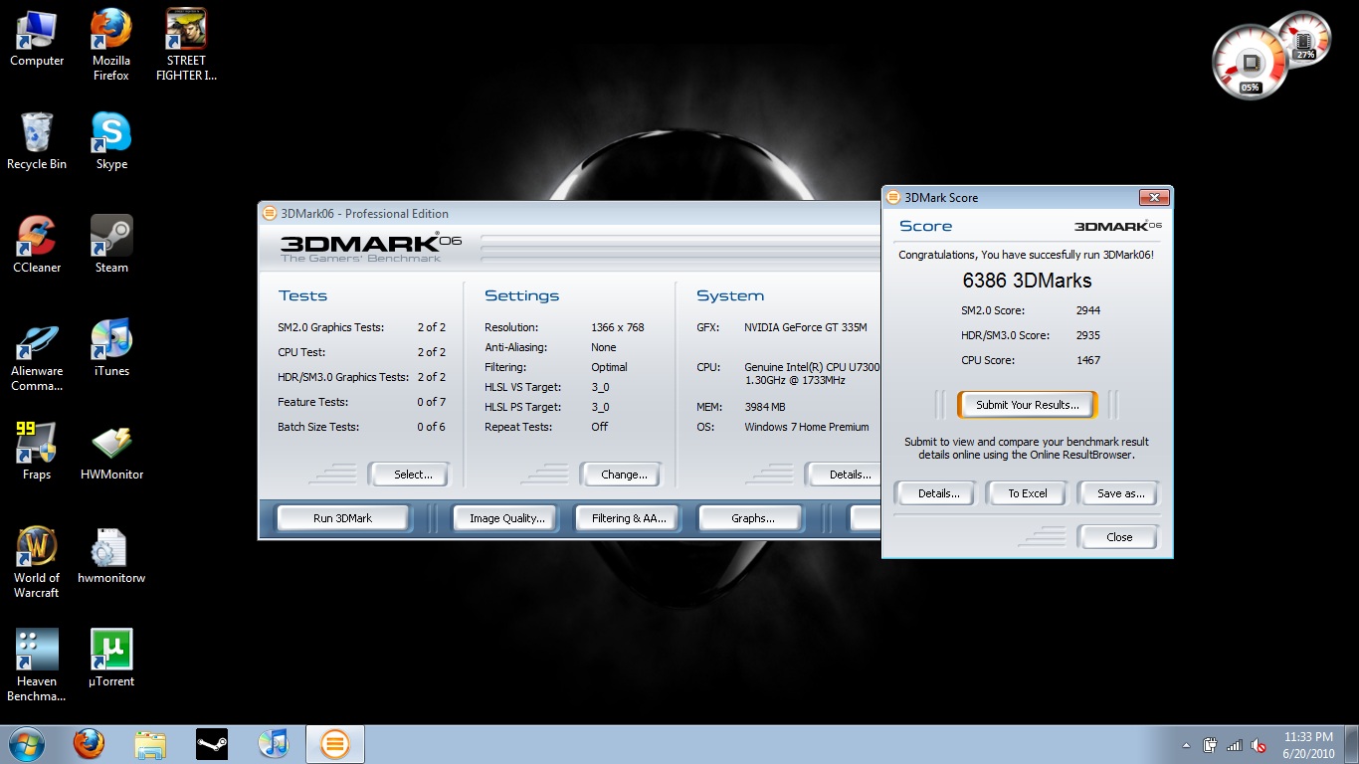Click the Anti-Aliasing value None

604,347
